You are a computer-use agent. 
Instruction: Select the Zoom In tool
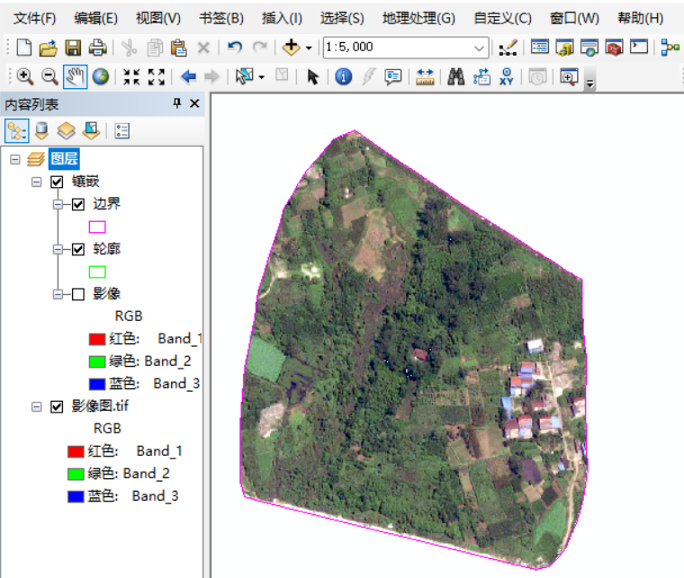pos(24,77)
